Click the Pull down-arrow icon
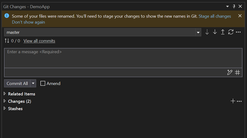 click(x=215, y=32)
